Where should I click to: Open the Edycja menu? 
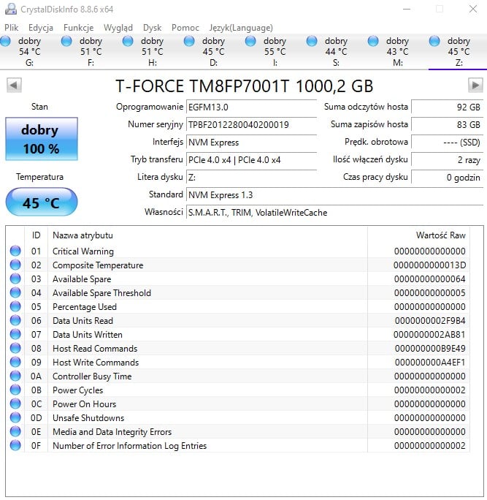click(41, 28)
